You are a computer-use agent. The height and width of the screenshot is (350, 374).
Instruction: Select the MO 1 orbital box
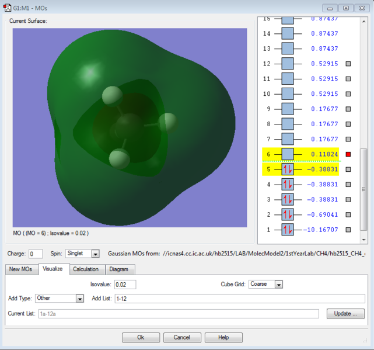[x=288, y=230]
